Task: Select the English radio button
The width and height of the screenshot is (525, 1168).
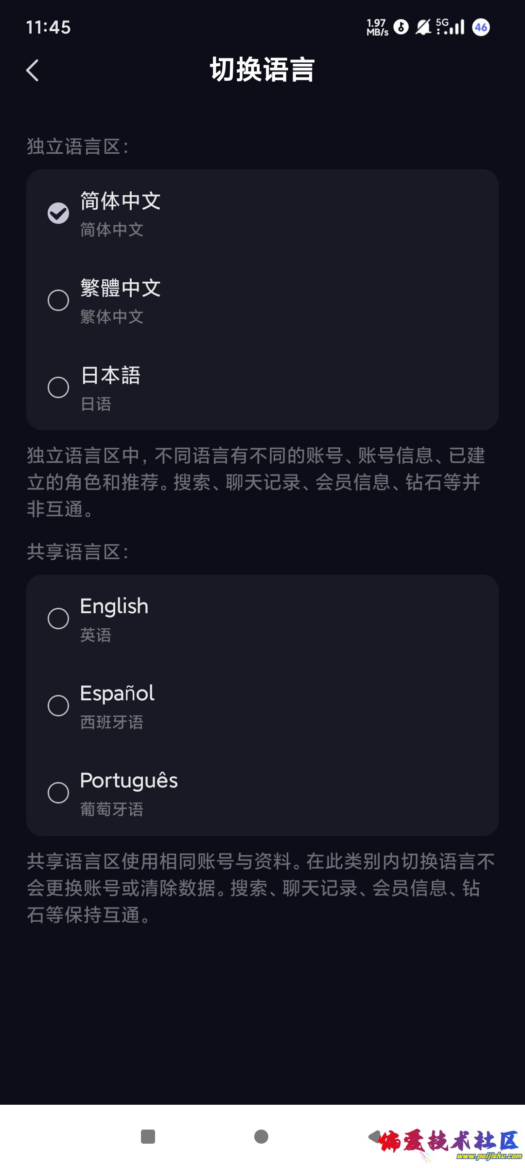Action: [58, 619]
